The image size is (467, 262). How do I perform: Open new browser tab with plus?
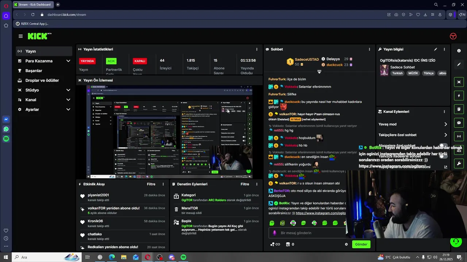click(58, 5)
